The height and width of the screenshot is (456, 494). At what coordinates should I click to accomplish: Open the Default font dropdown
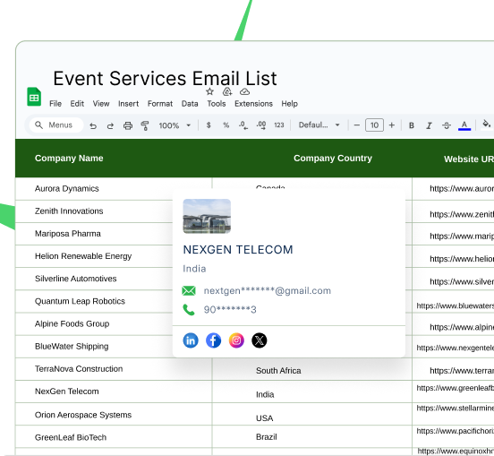[319, 125]
